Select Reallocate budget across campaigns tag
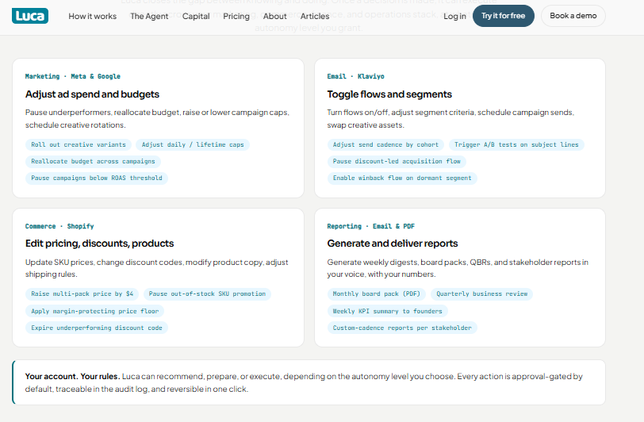 click(93, 161)
